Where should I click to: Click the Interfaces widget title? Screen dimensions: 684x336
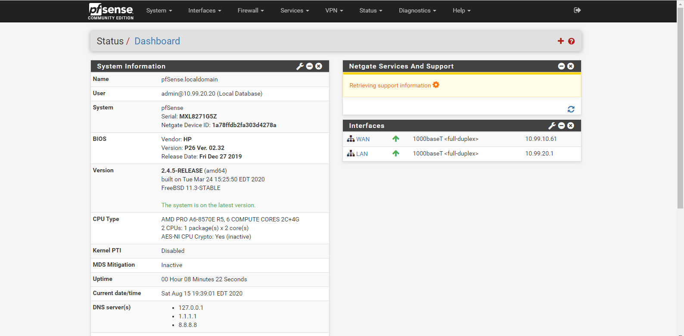pos(367,126)
